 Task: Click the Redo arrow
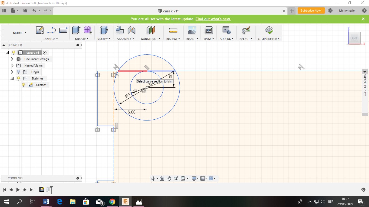(45, 11)
